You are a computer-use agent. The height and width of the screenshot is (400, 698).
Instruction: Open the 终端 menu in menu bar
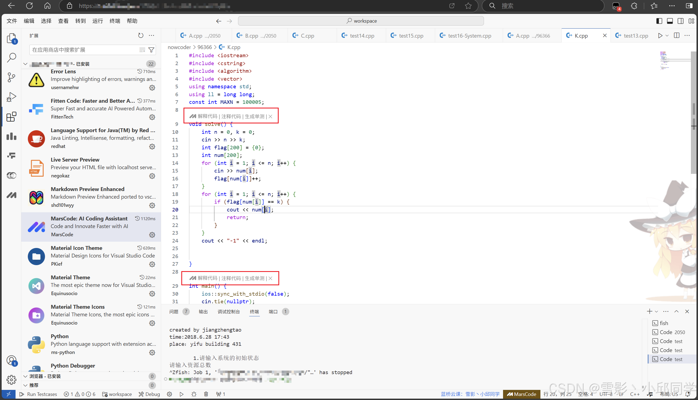115,21
